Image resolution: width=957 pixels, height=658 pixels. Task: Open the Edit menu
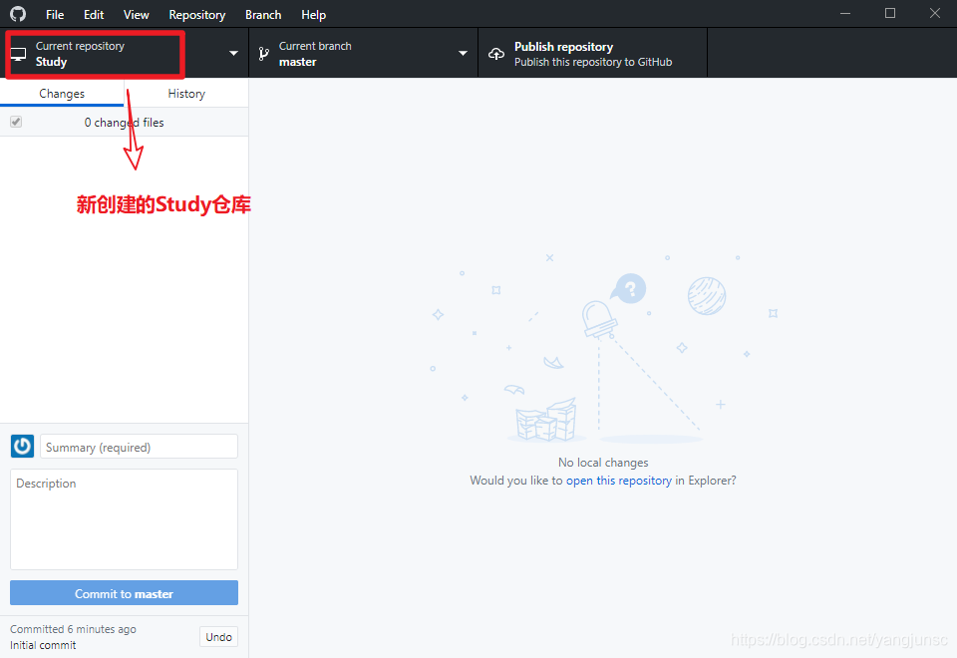tap(94, 15)
